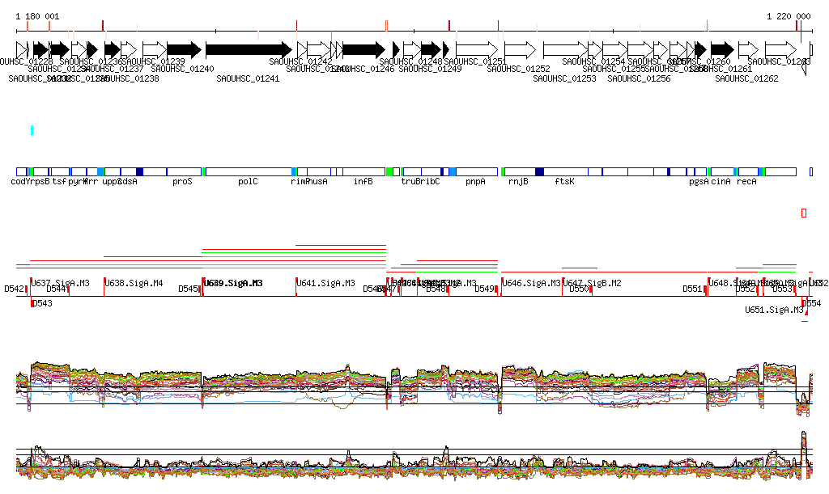Click the tsf gene name
829x494 pixels.
pyautogui.click(x=59, y=182)
